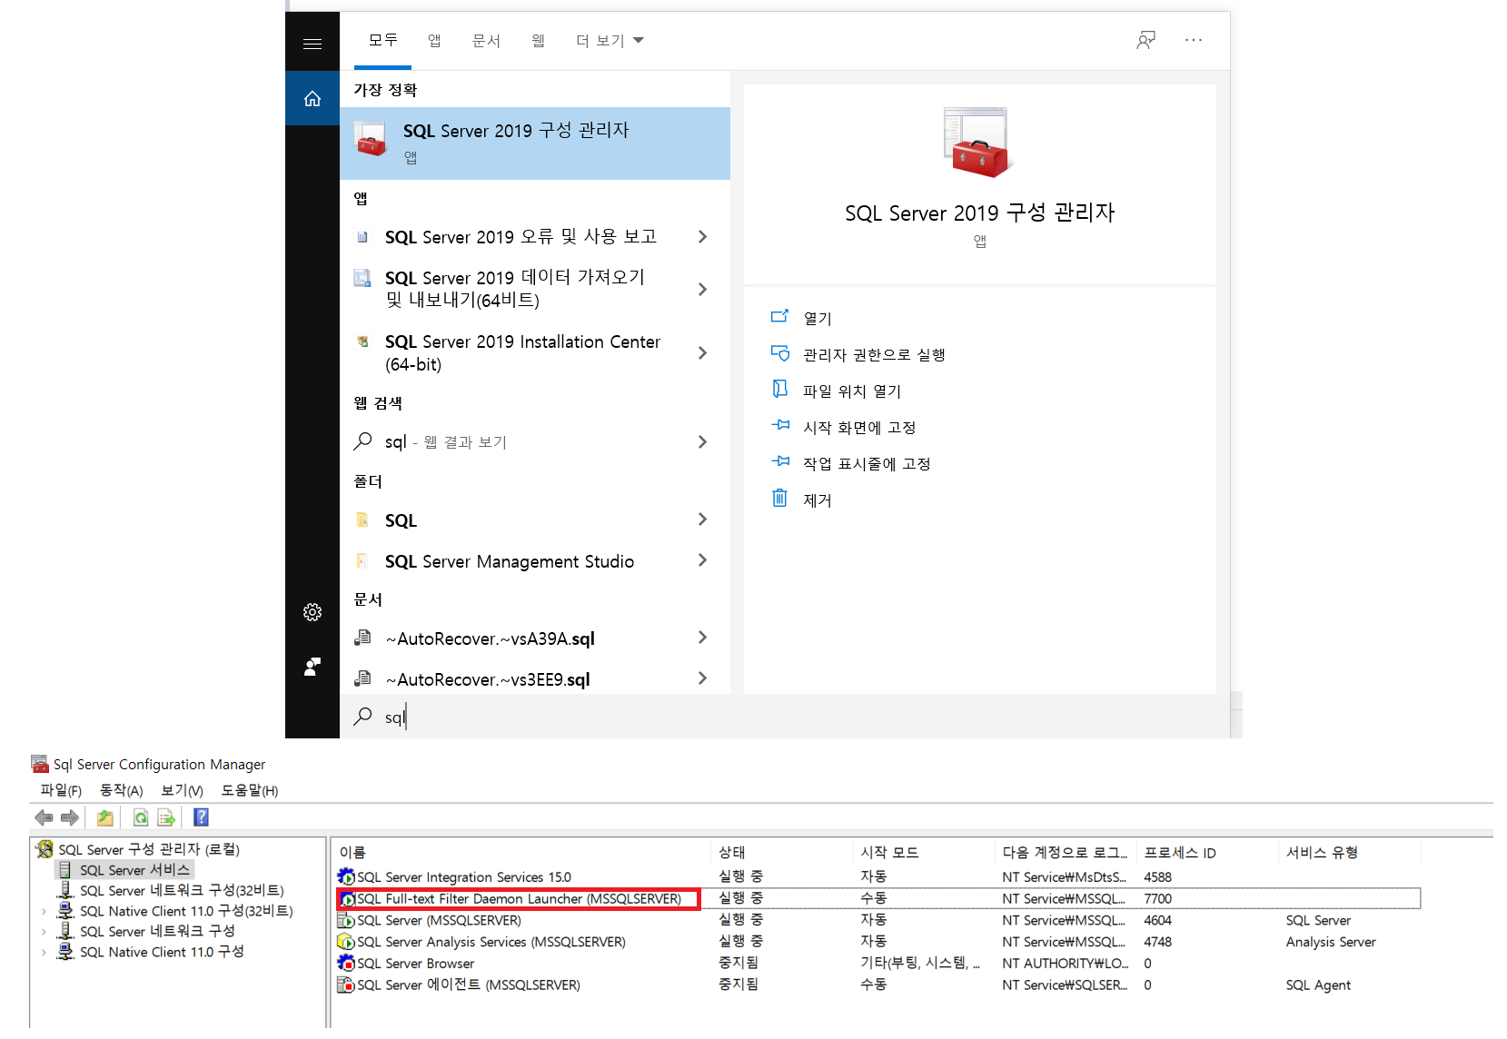
Task: Click the ~AutoRecover.~vsA39A.sql file icon
Action: (x=362, y=638)
